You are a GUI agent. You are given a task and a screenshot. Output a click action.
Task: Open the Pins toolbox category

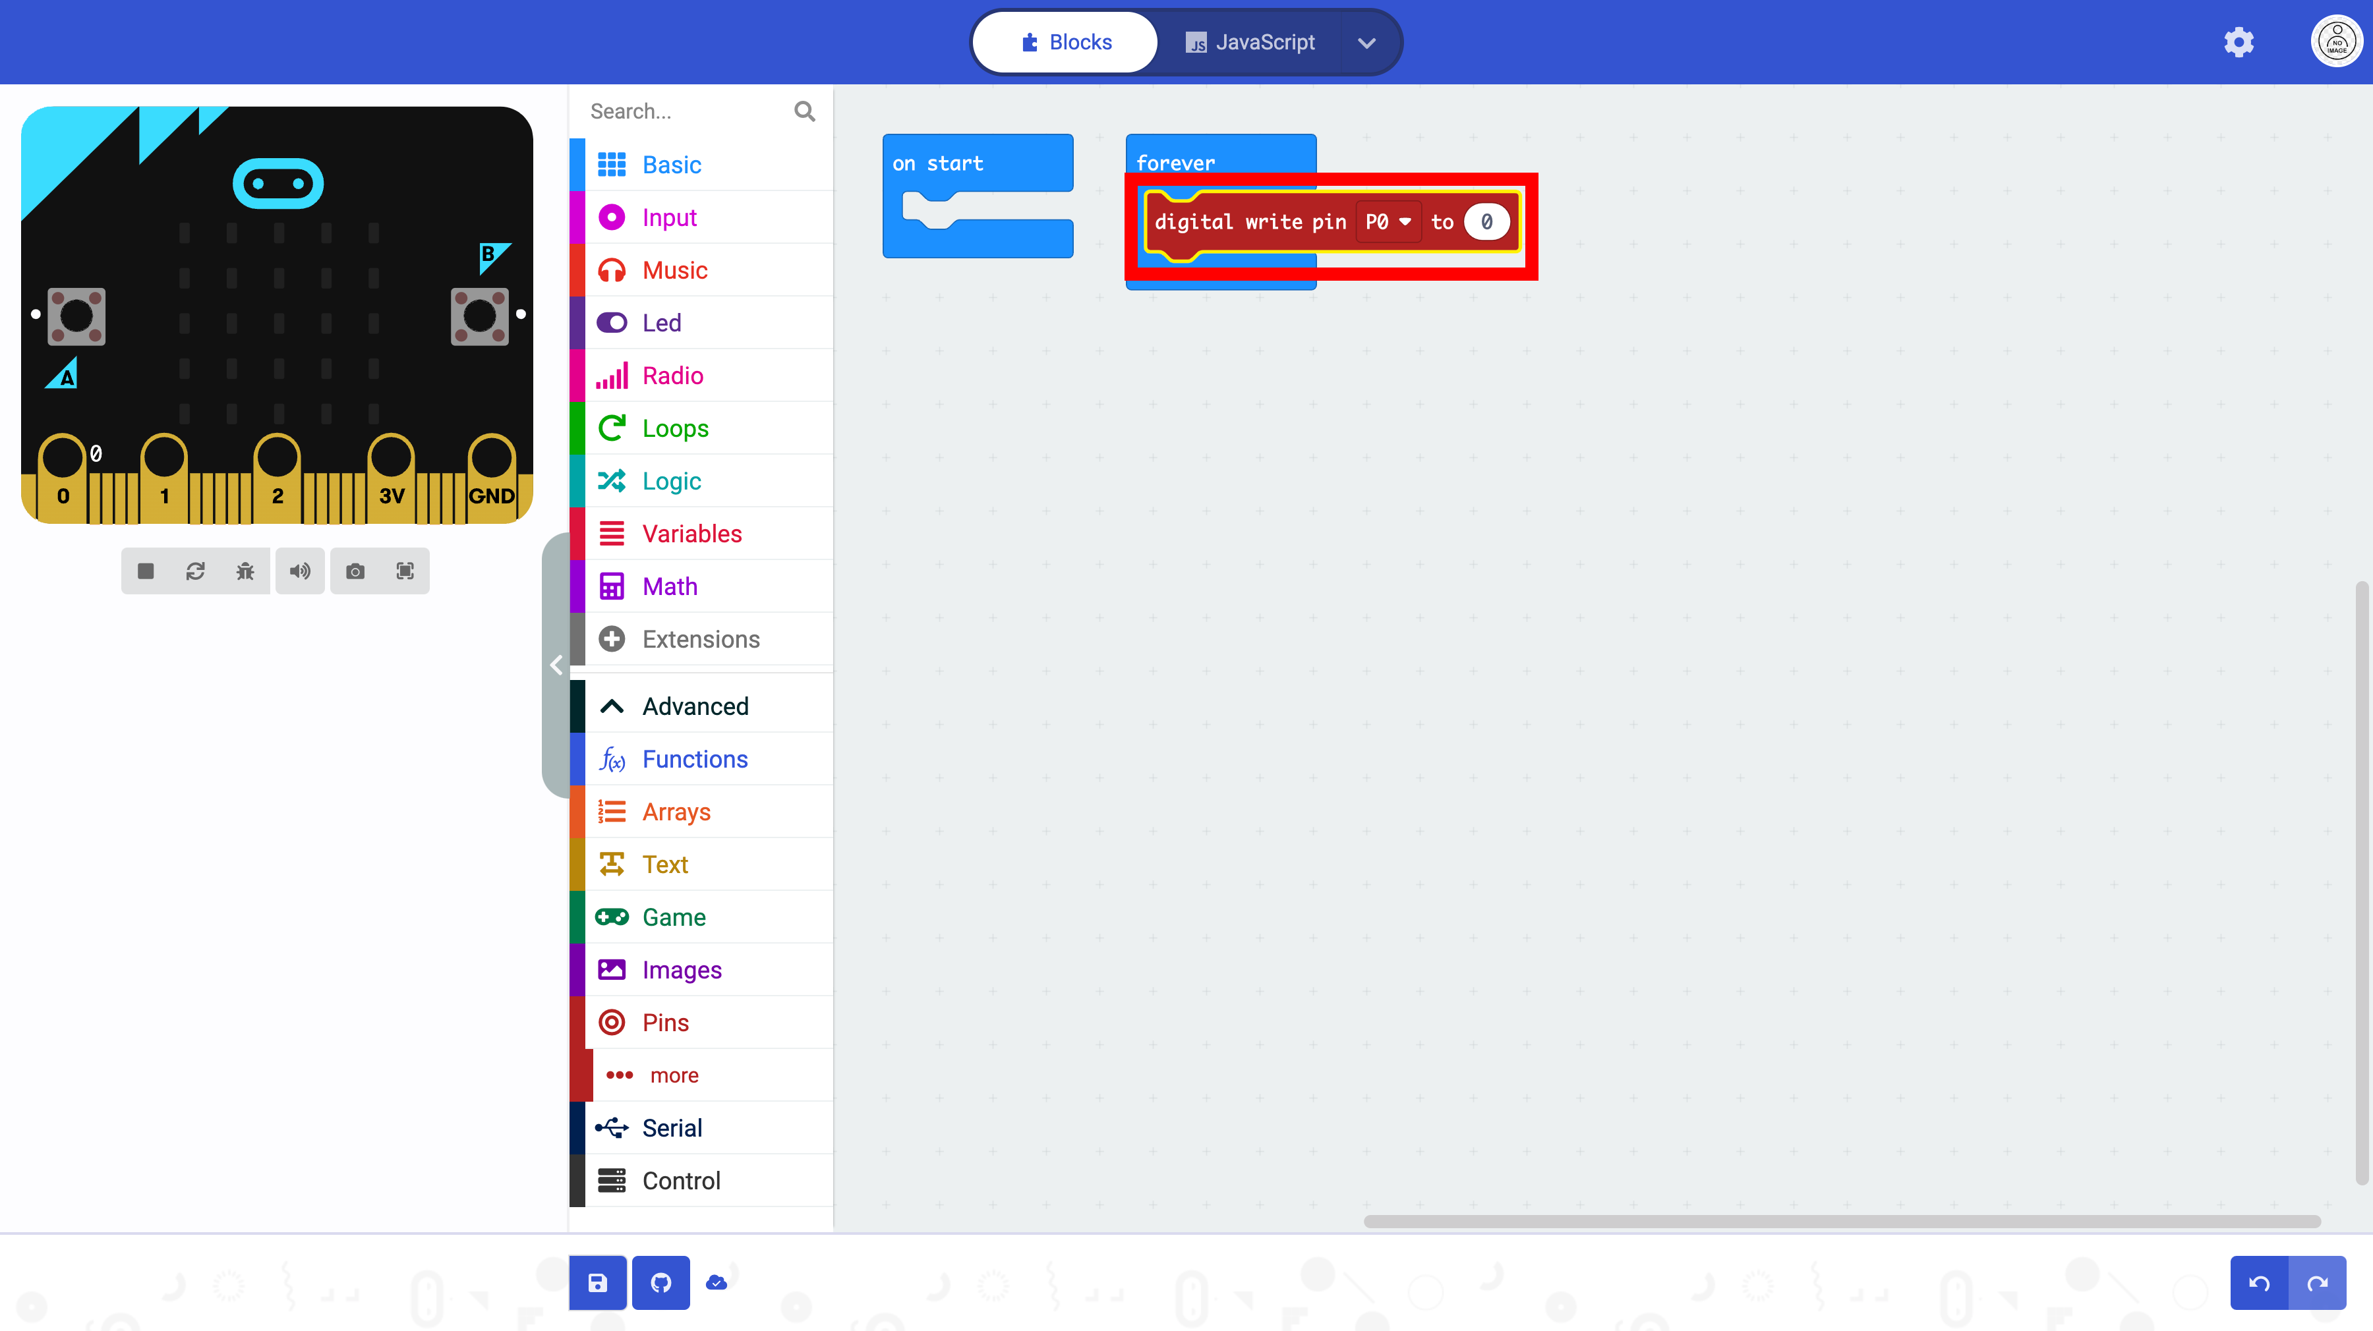click(665, 1023)
